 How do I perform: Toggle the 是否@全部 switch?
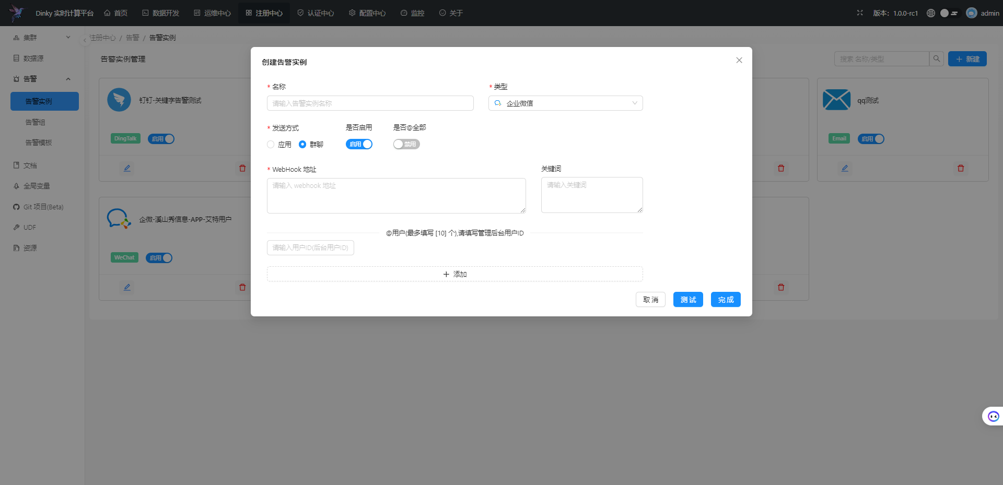coord(406,144)
